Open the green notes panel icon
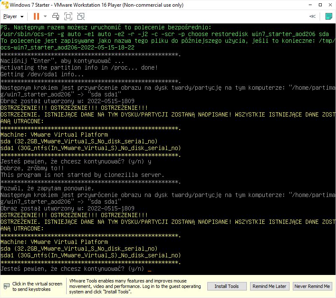The width and height of the screenshot is (336, 298). (329, 16)
